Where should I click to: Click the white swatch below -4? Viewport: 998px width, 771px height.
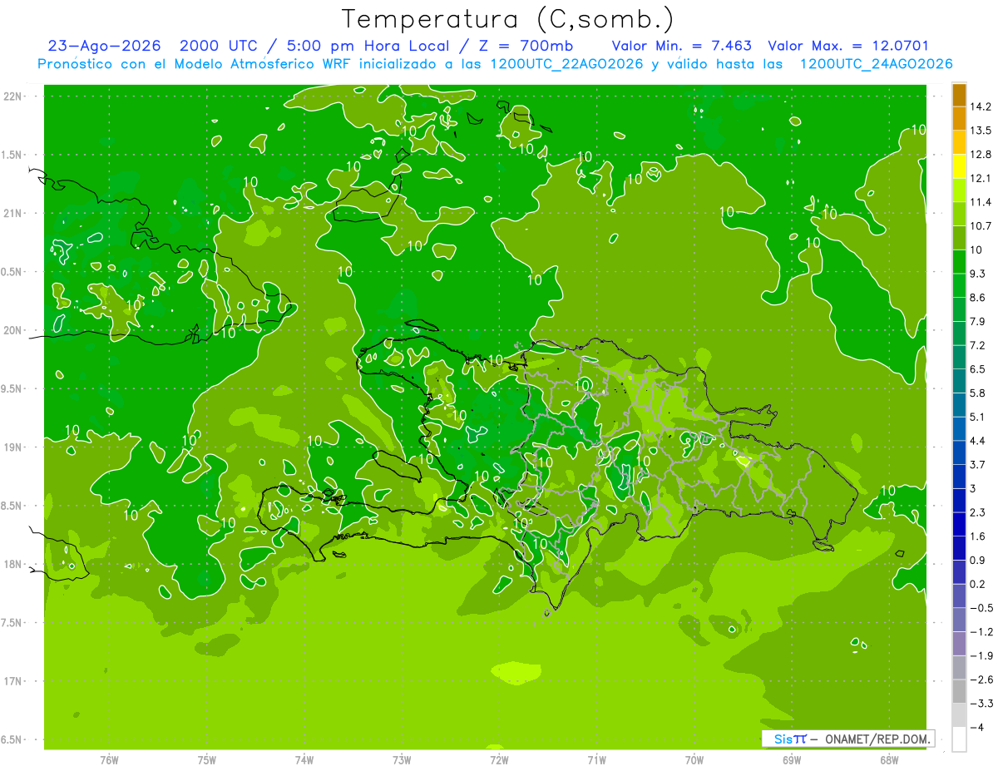[959, 739]
